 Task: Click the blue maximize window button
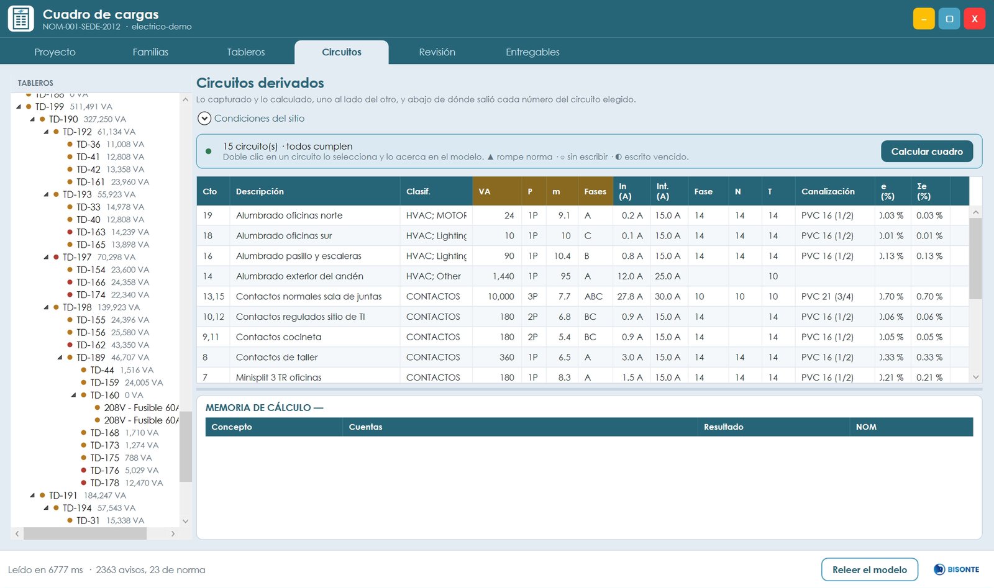coord(949,19)
